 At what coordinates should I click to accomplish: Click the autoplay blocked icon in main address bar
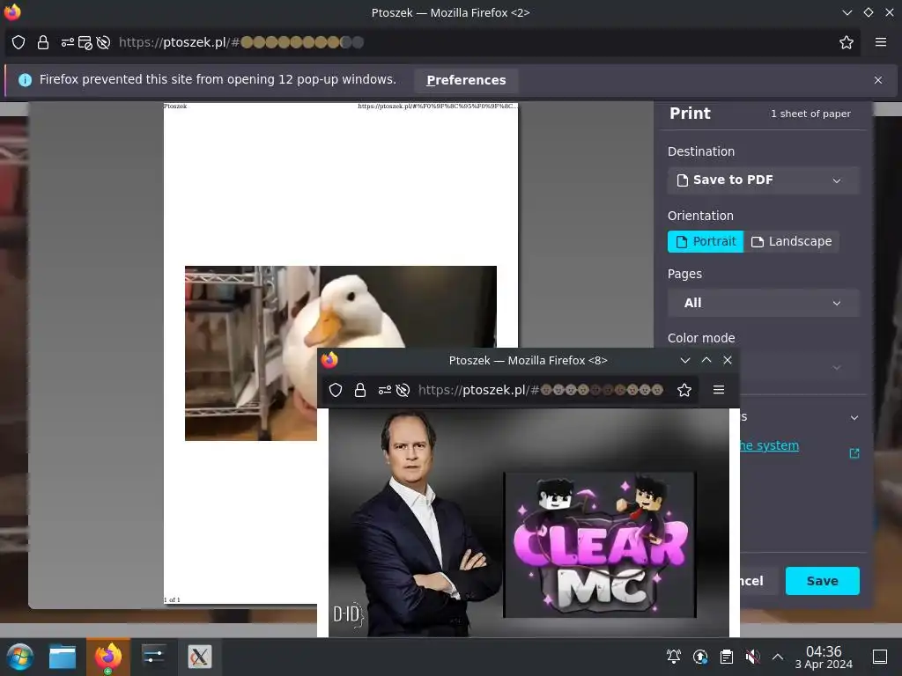click(104, 42)
